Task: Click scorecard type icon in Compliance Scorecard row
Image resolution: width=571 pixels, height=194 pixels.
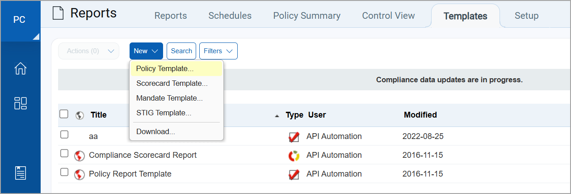Action: [x=294, y=156]
